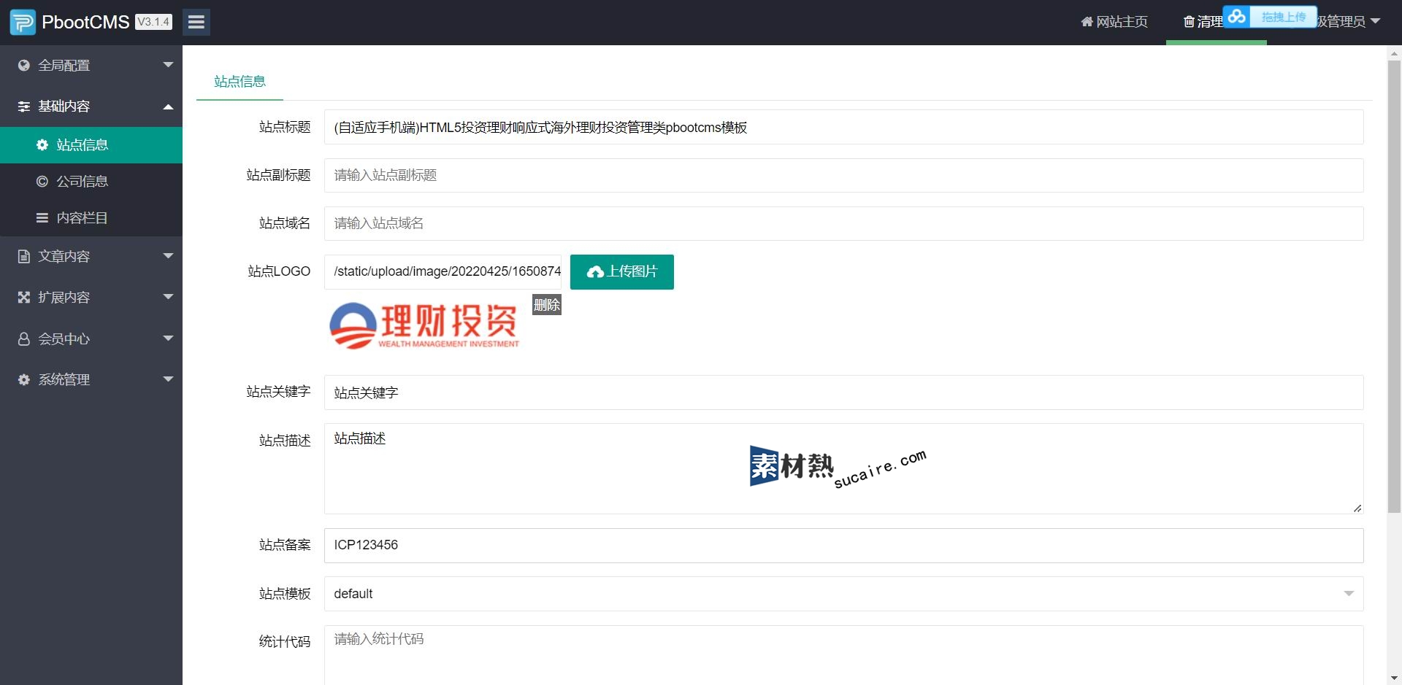Click the trash icon next to 清理
This screenshot has width=1402, height=685.
click(1189, 22)
